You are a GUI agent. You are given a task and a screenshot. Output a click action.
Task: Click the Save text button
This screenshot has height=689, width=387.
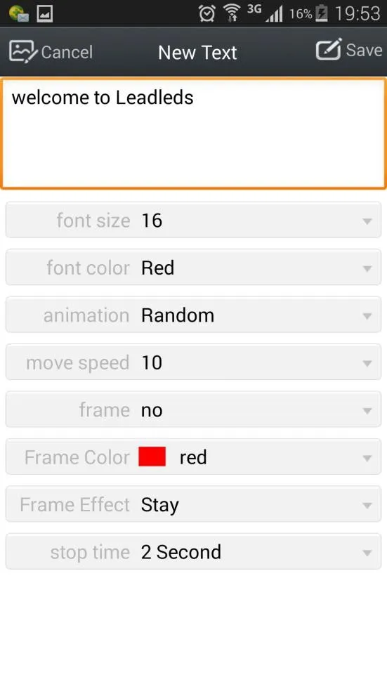tap(364, 50)
